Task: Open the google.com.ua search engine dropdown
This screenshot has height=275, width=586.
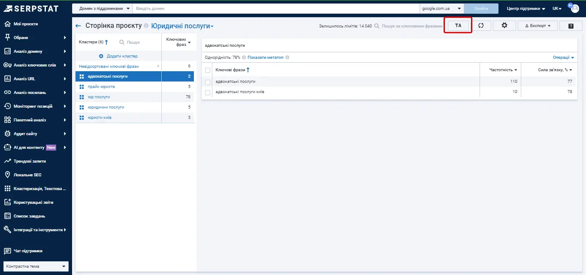Action: click(441, 9)
